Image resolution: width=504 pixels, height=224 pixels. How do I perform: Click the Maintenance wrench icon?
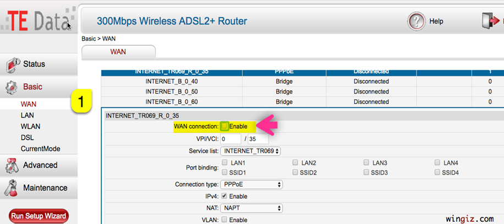point(12,188)
